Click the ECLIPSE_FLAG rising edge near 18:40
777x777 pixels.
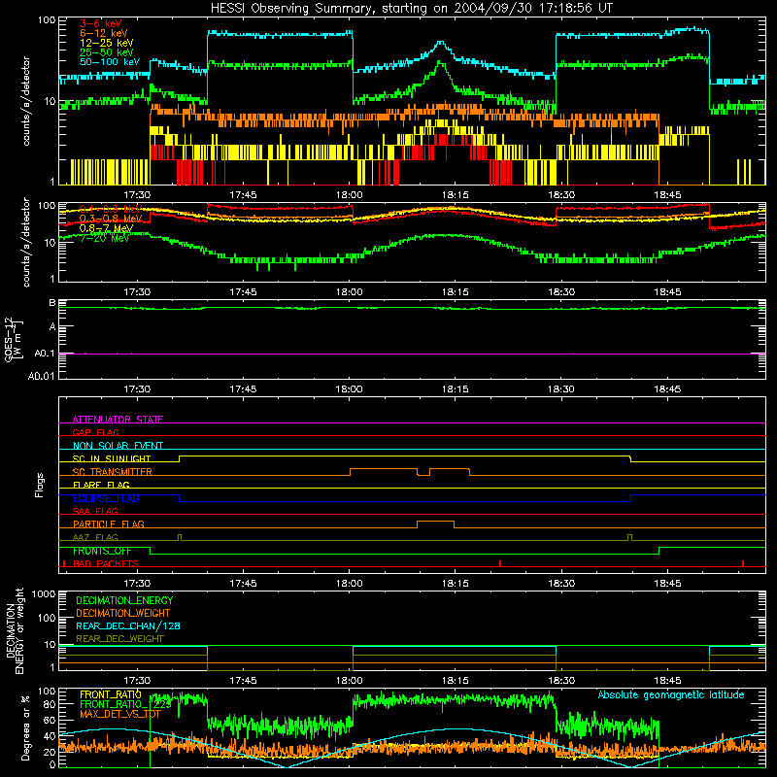[x=630, y=498]
